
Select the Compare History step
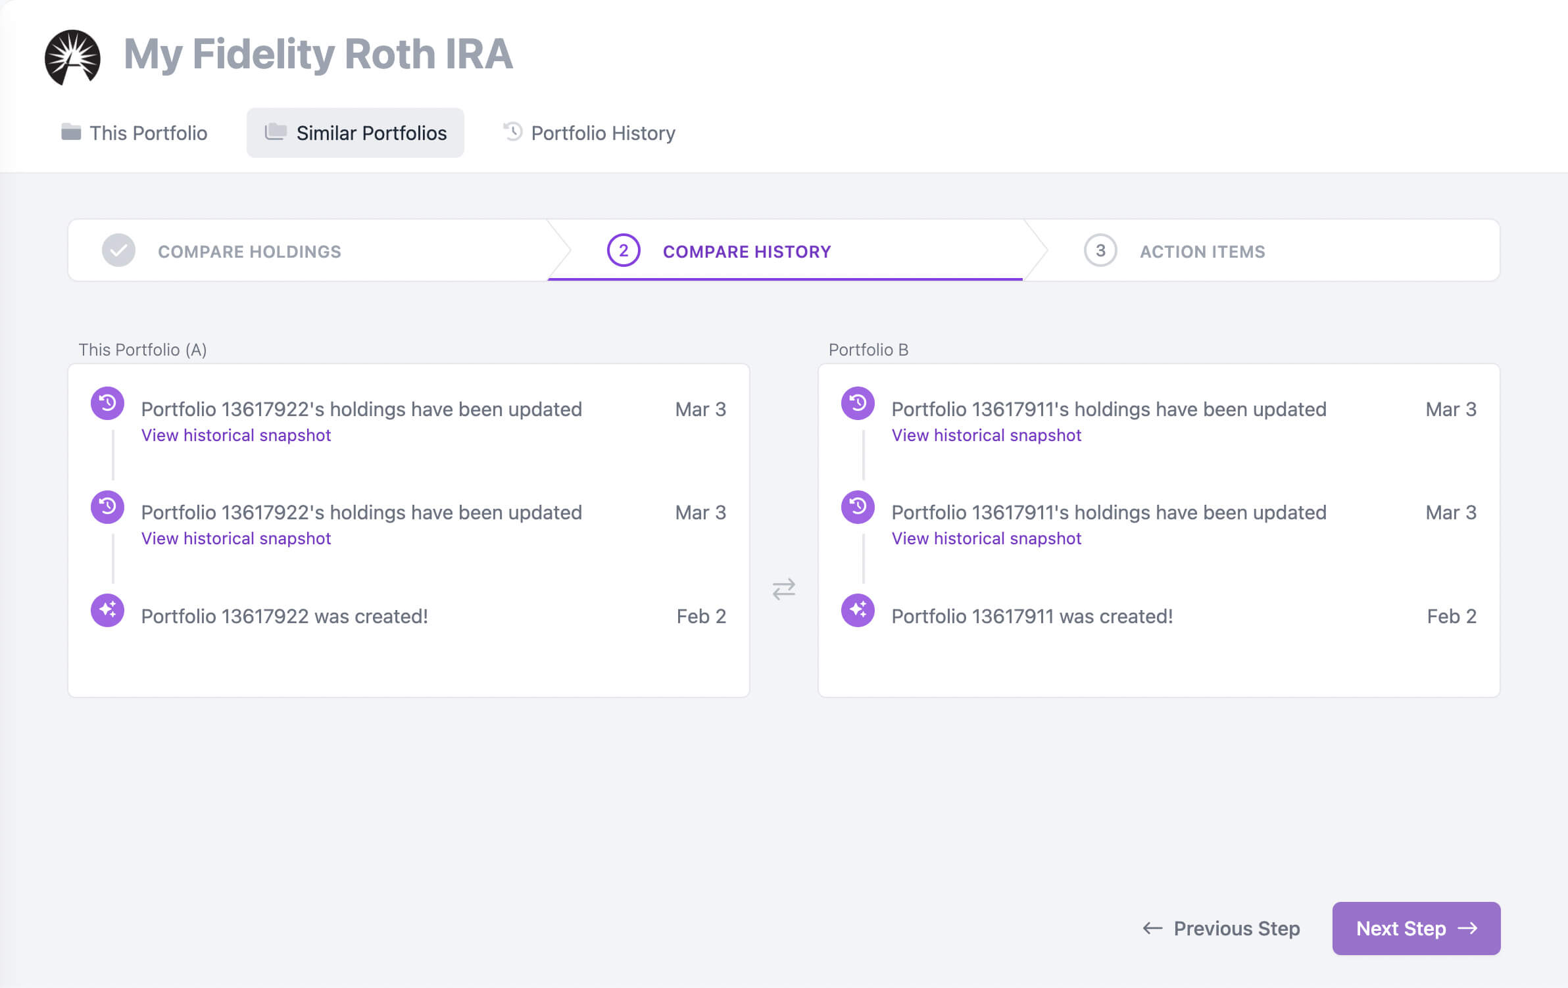[747, 251]
